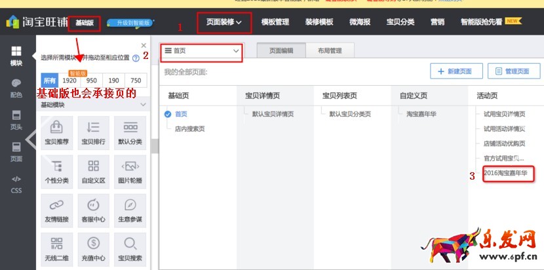Select 试用宝贝详情页 activity page
Viewport: 544px width, 270px height.
pos(505,114)
